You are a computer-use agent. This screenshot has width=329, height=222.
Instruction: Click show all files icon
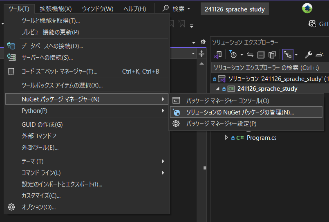272,55
